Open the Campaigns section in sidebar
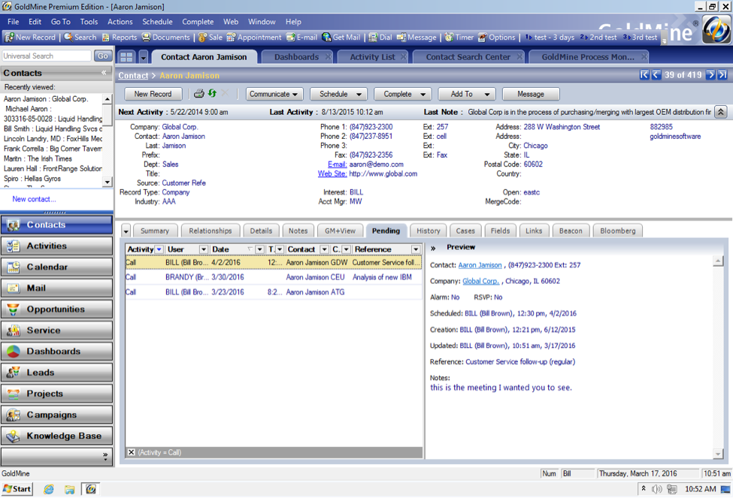The image size is (733, 498). [56, 415]
